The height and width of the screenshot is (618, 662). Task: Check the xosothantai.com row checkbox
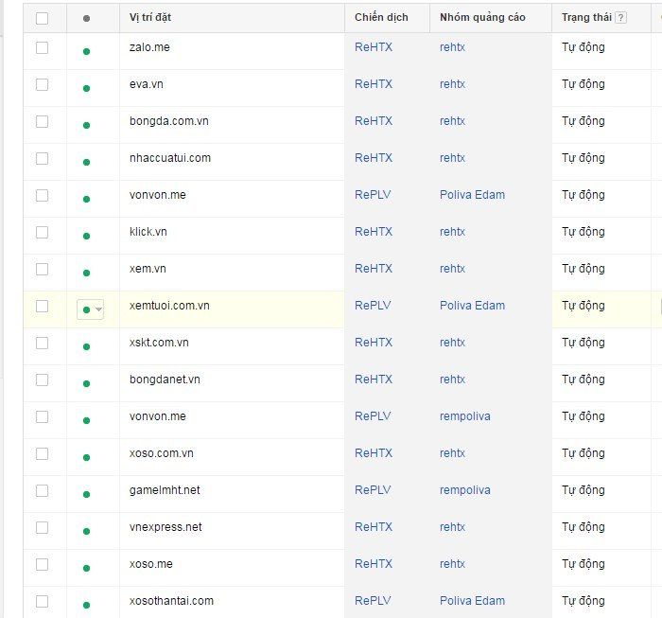point(42,602)
